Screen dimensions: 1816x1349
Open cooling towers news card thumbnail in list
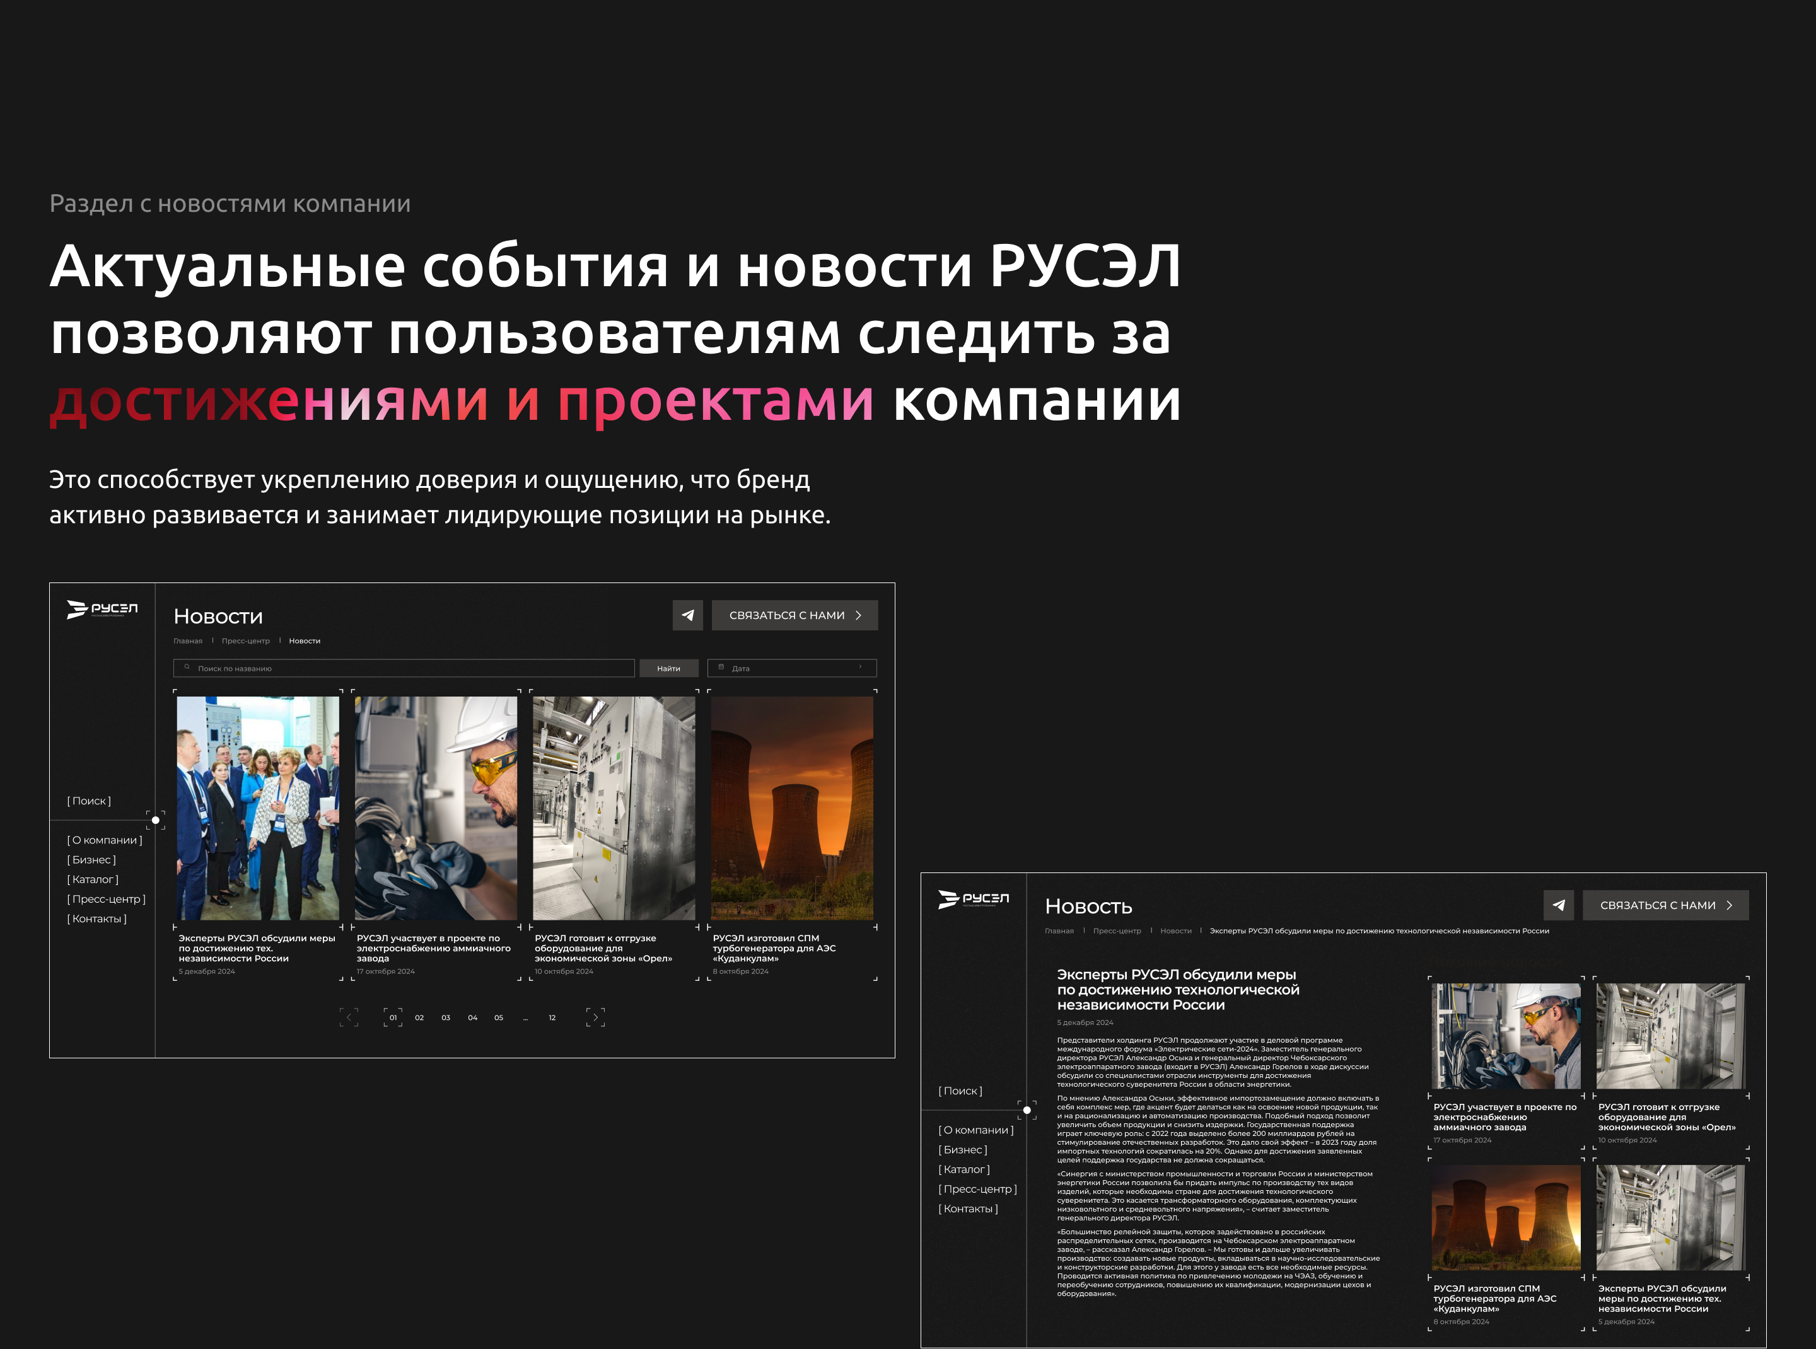pyautogui.click(x=791, y=808)
